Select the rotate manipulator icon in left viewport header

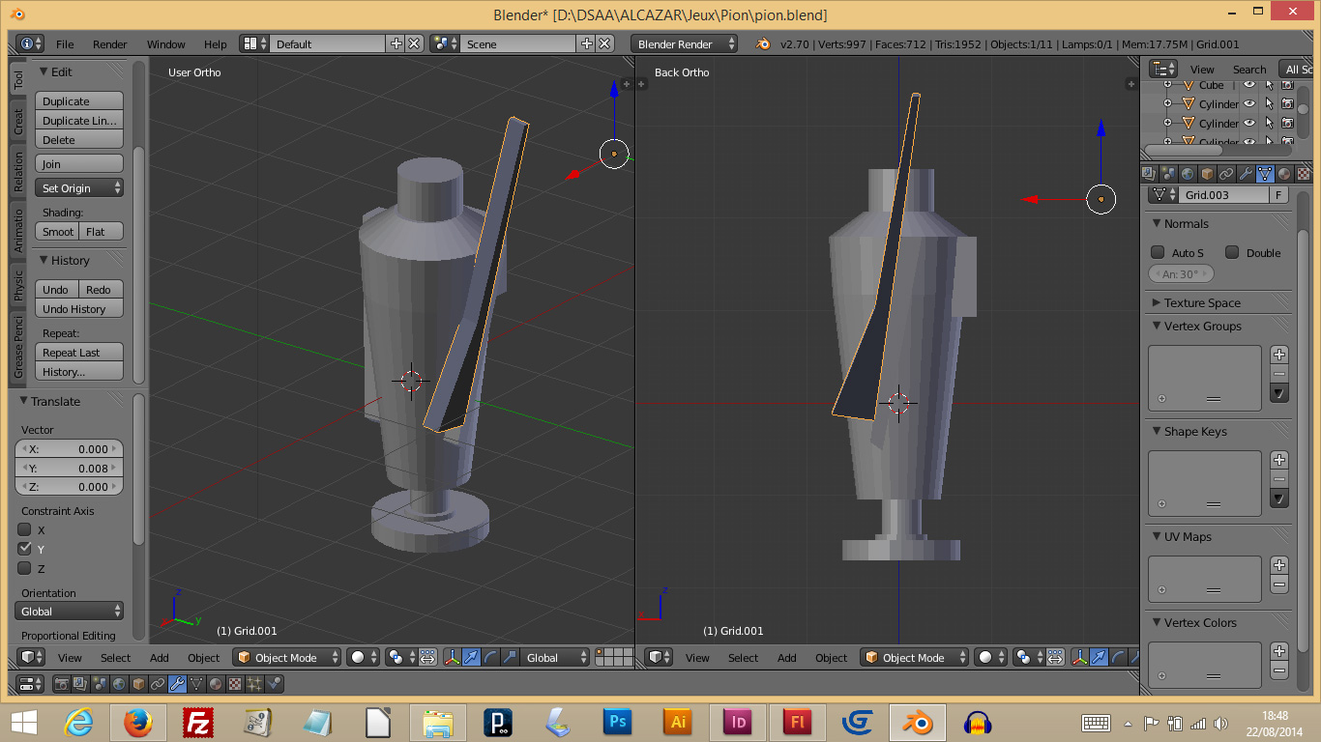(x=491, y=658)
